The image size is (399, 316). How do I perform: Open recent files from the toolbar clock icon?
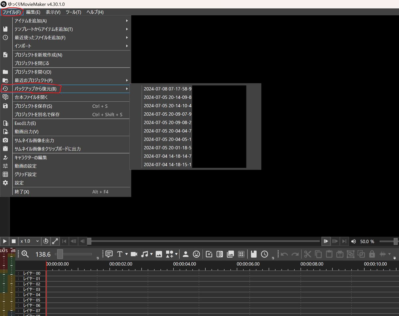tap(264, 254)
